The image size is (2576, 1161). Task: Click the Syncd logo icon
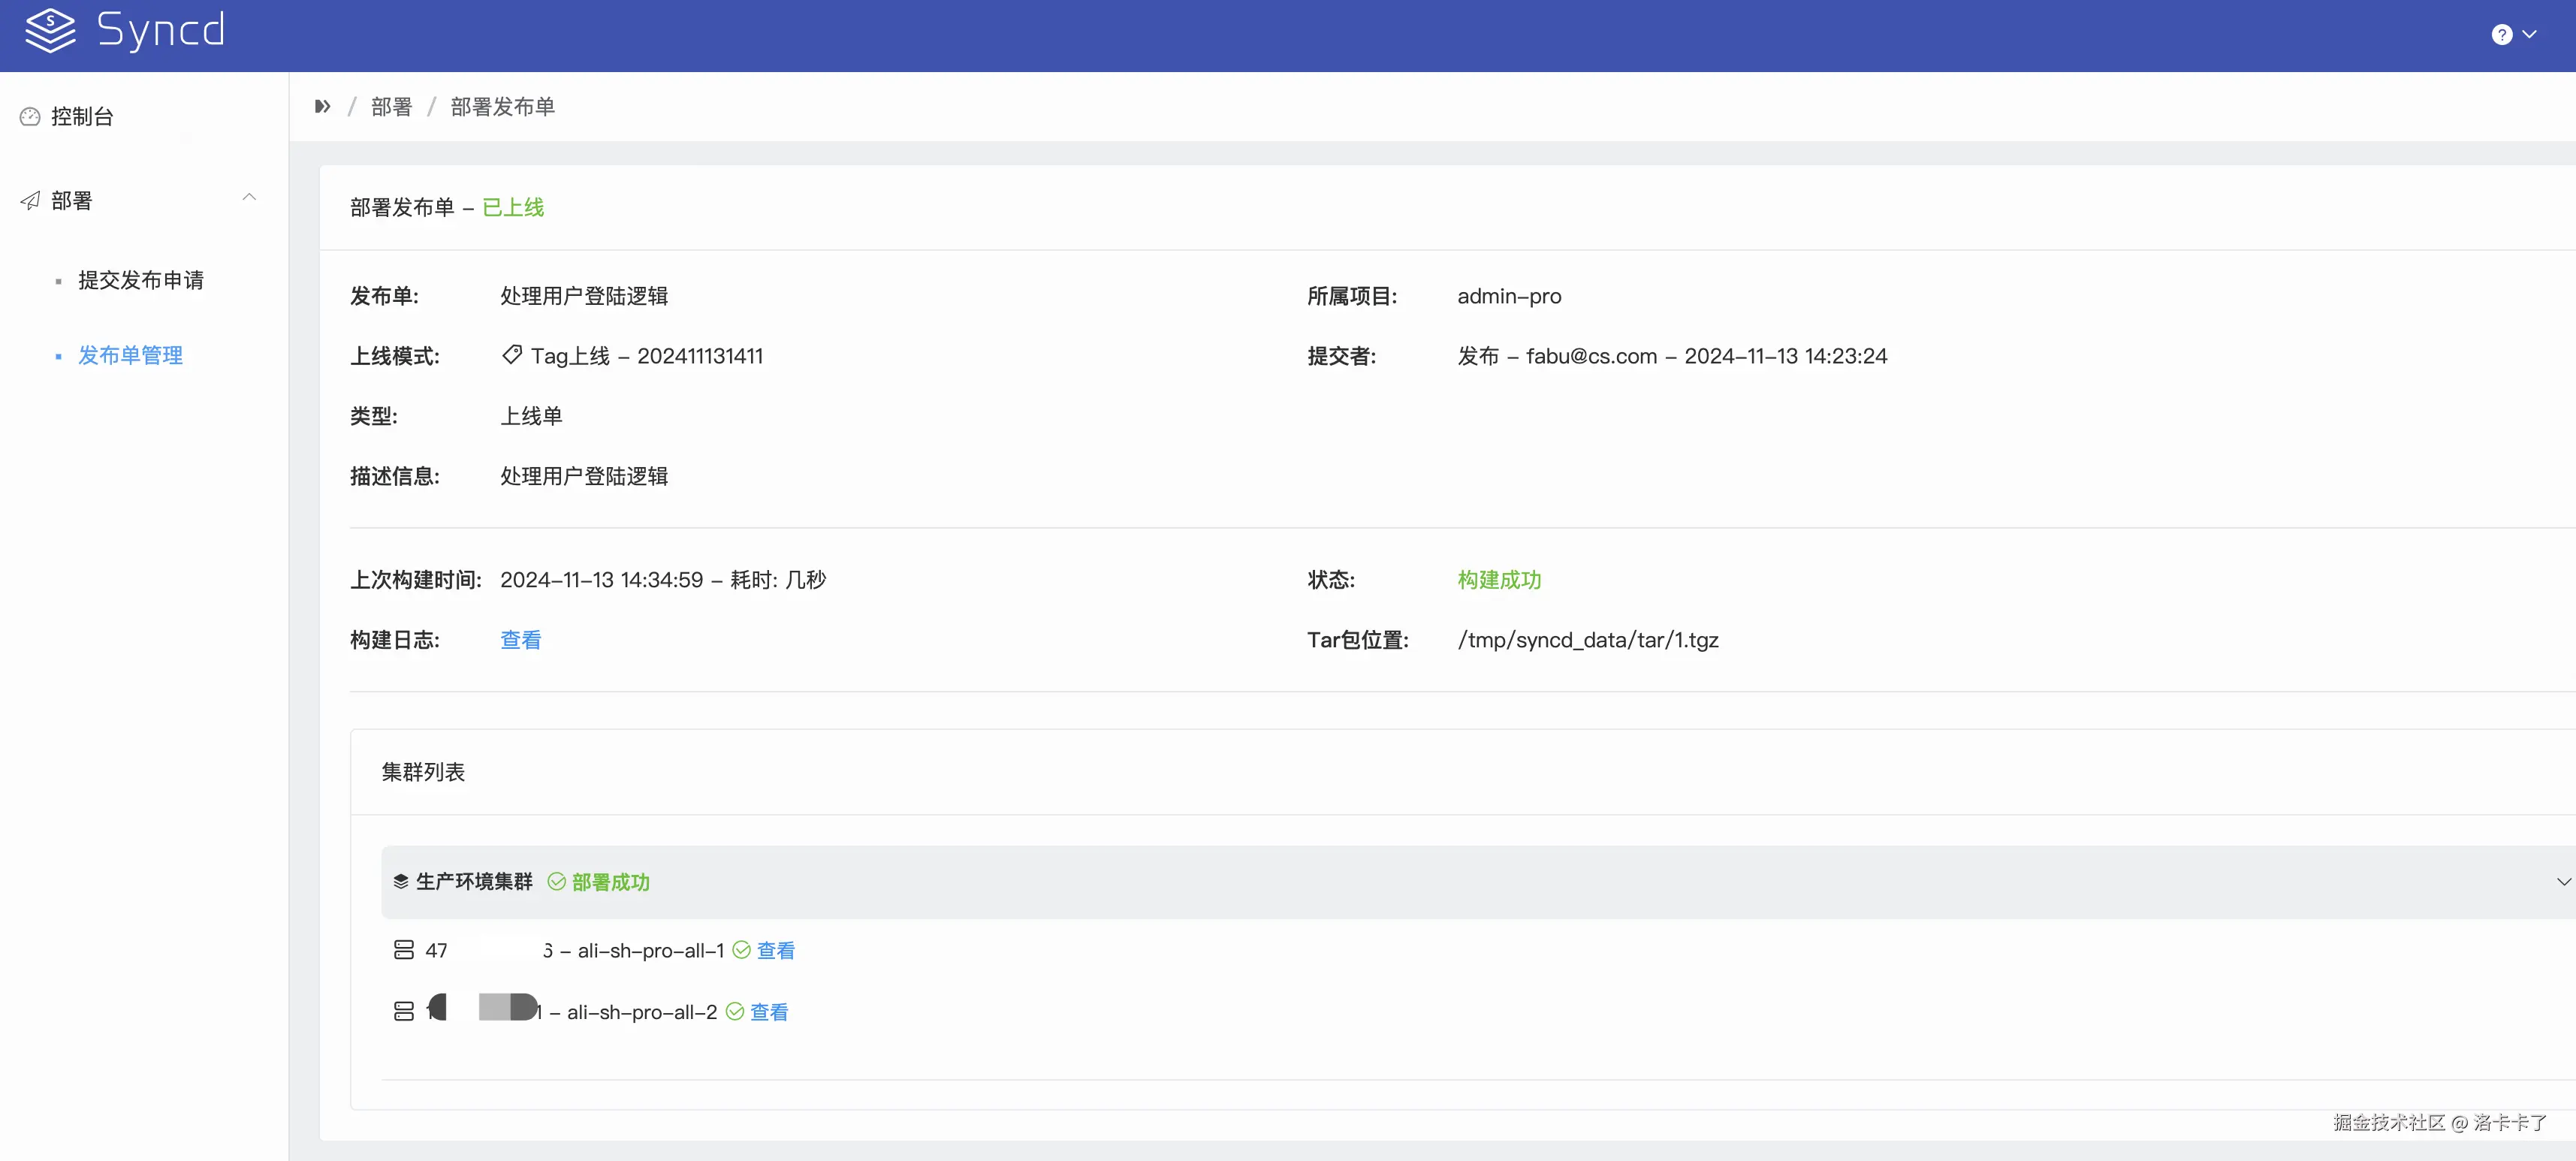coord(50,31)
